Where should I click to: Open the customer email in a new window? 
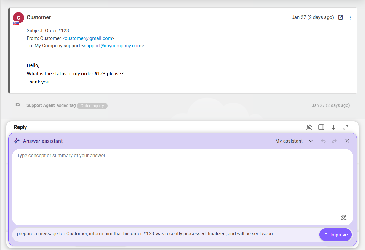(341, 17)
